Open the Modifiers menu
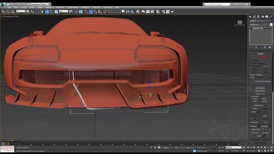Image resolution: width=274 pixels, height=154 pixels. coord(49,8)
